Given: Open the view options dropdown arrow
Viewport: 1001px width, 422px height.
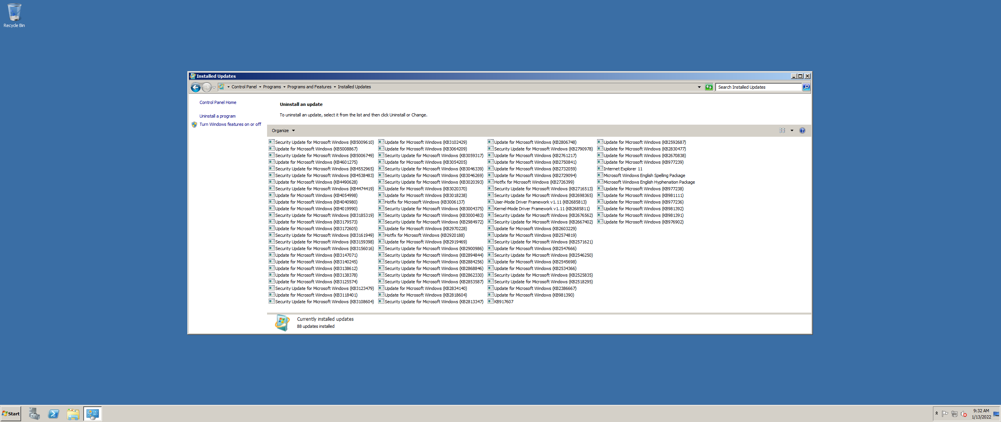Looking at the screenshot, I should coord(792,131).
